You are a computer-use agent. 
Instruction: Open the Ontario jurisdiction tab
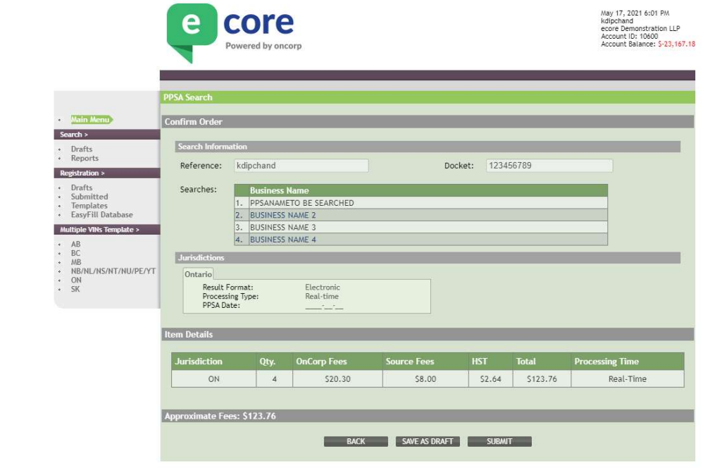click(x=199, y=274)
